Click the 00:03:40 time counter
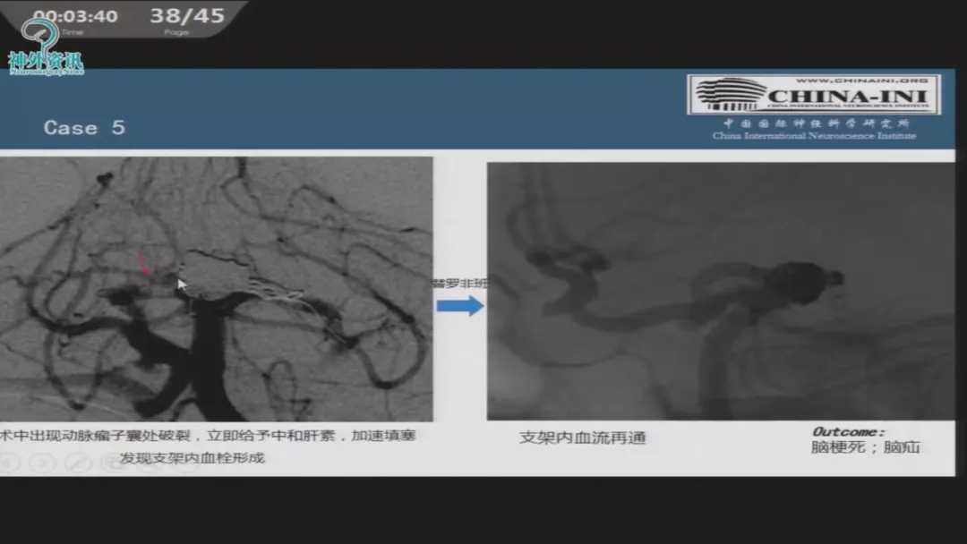 click(75, 17)
